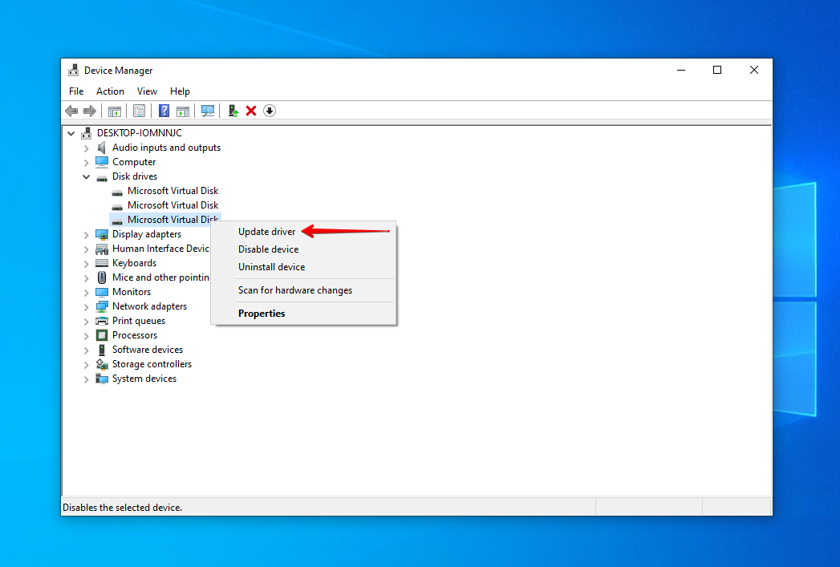Click the red X Uninstall device icon
The image size is (840, 567).
[x=250, y=111]
